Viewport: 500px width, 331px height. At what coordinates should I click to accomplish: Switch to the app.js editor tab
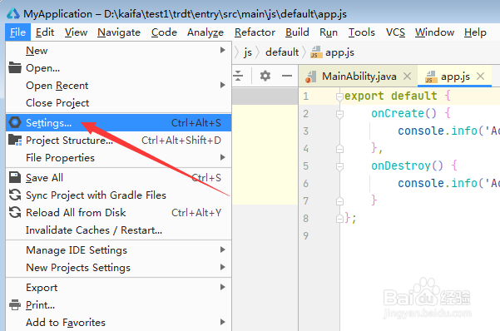tap(455, 77)
